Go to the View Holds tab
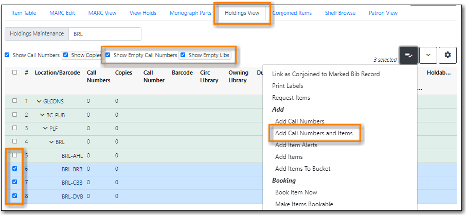466x215 pixels. (x=143, y=13)
